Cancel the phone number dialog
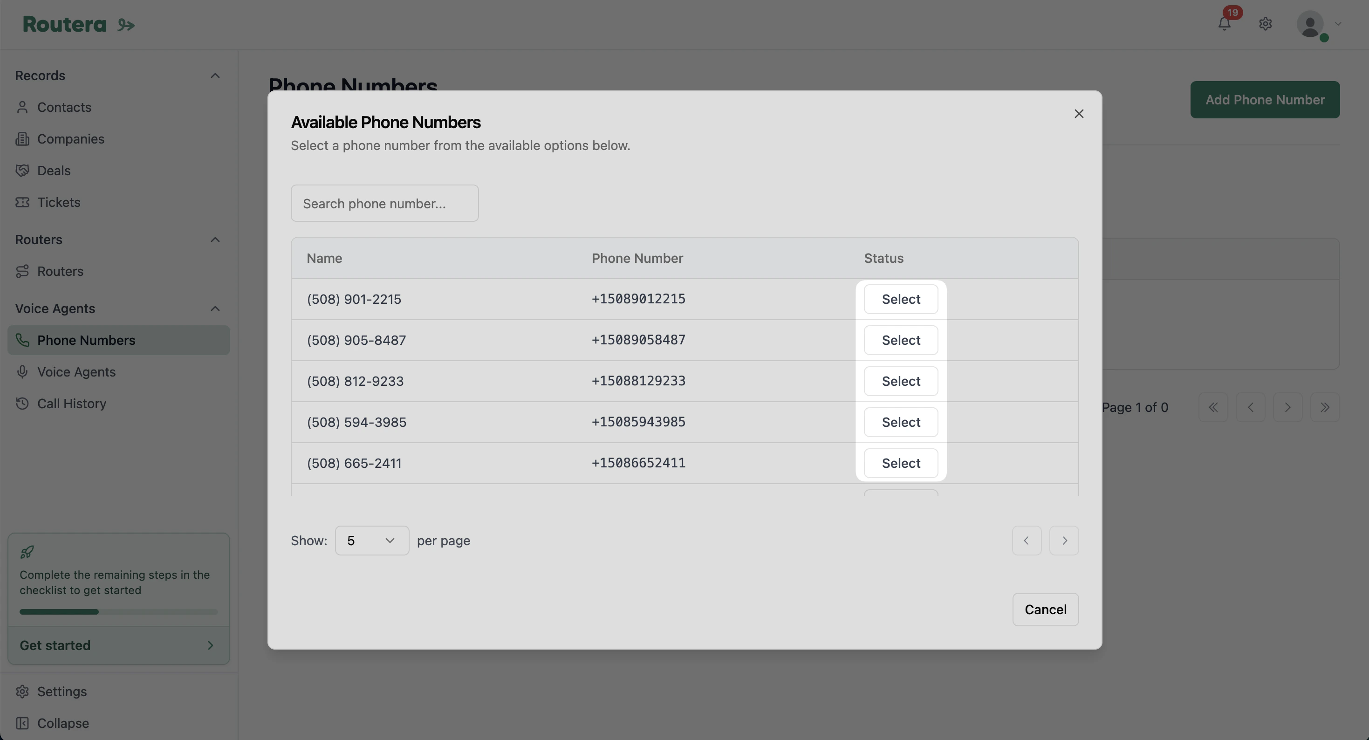Screen dimensions: 1369x740 (1045, 610)
